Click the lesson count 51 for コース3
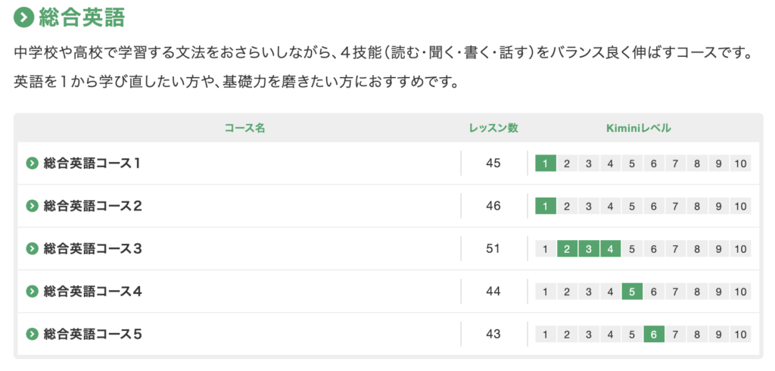 tap(493, 249)
